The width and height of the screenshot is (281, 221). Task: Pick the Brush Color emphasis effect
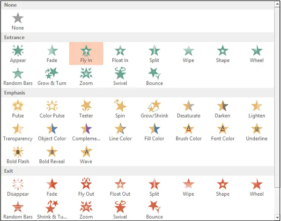click(188, 132)
